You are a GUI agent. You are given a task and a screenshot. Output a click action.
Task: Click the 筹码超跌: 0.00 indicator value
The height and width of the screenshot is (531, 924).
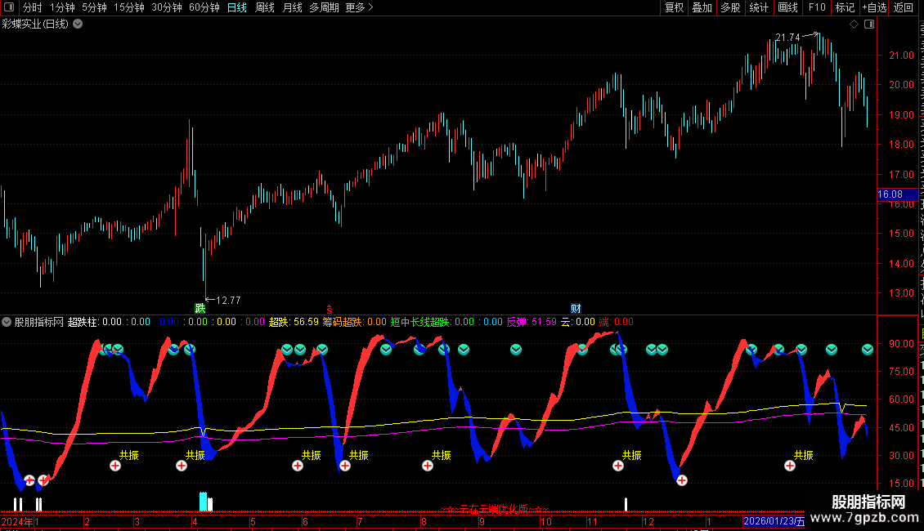[354, 322]
